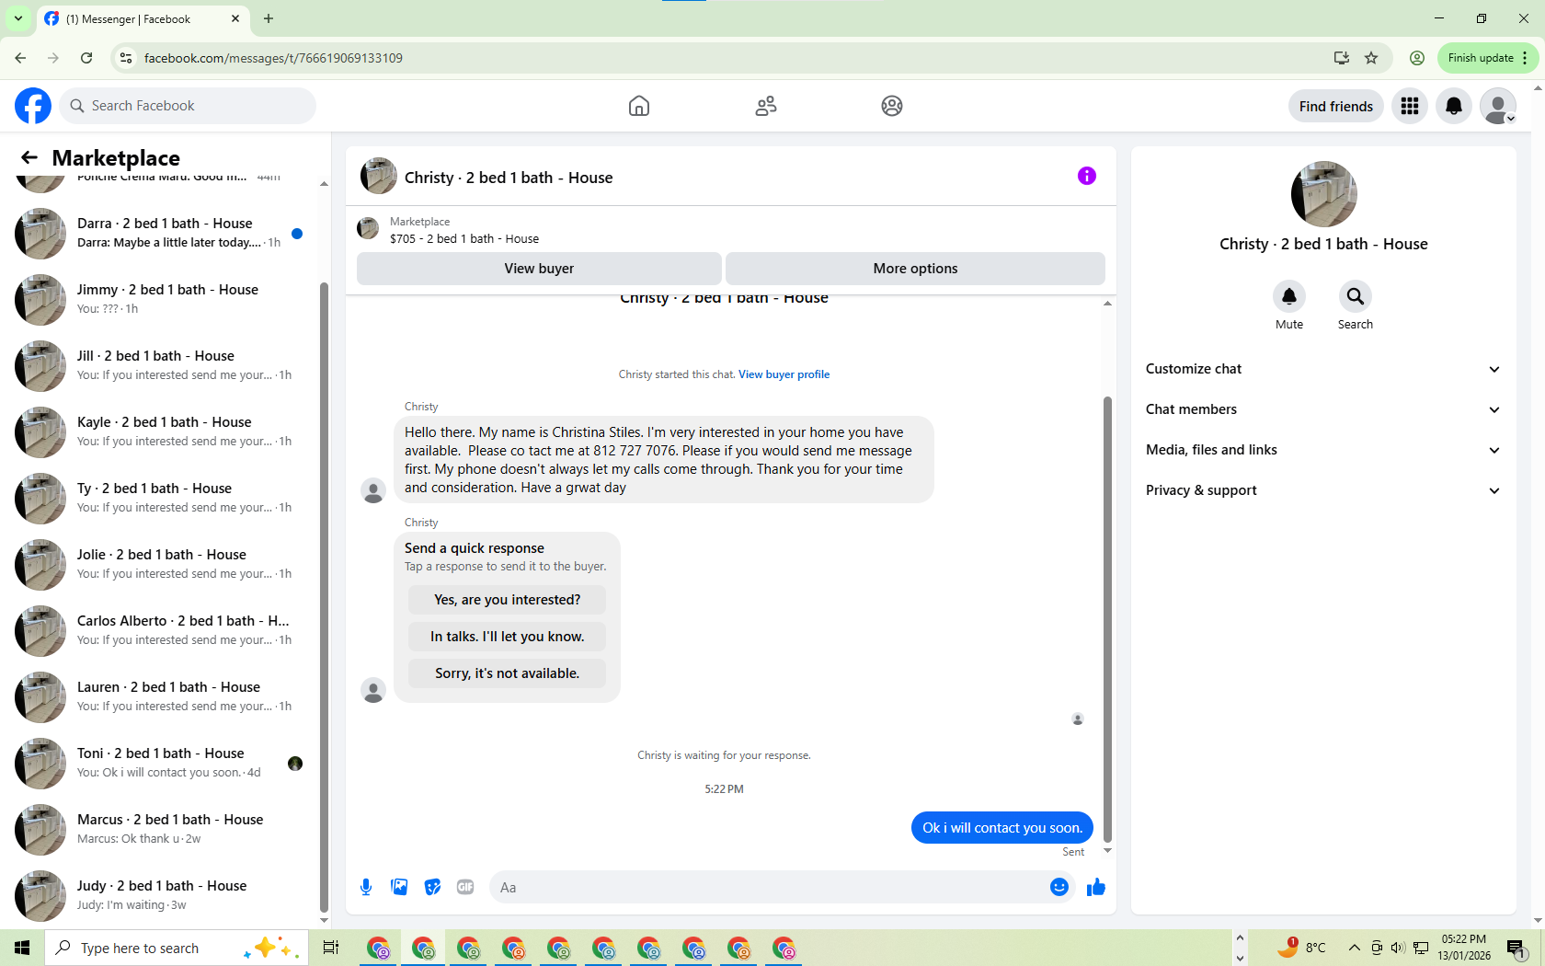Click Windows taskbar search box
The height and width of the screenshot is (966, 1545).
(175, 948)
